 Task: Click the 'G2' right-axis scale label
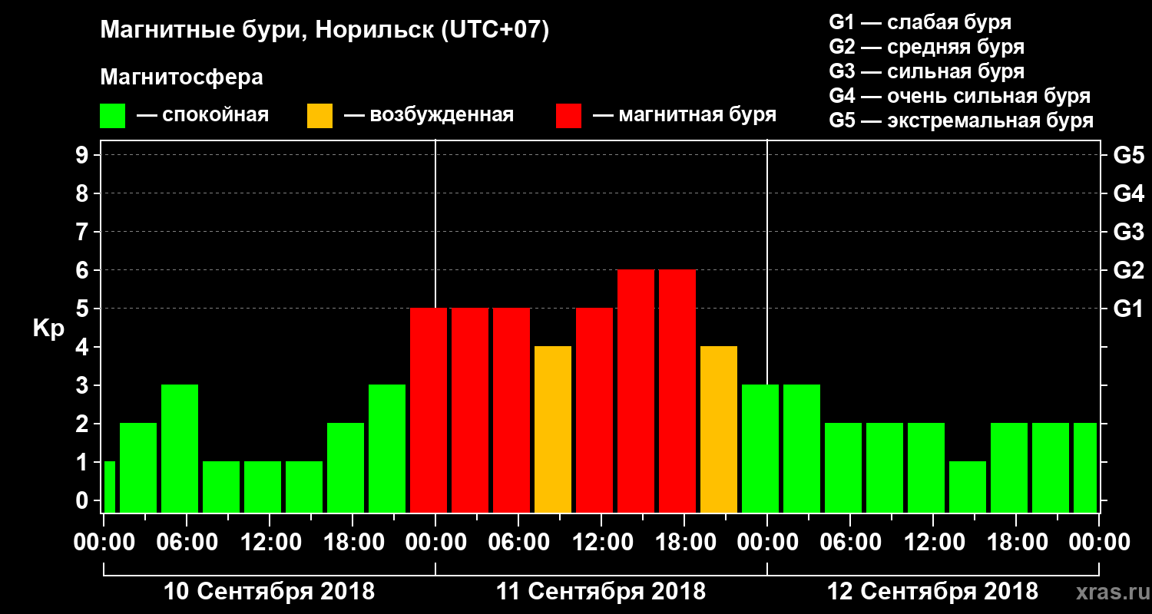[1128, 270]
